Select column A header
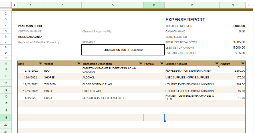The height and width of the screenshot is (133, 254). tap(15, 5)
